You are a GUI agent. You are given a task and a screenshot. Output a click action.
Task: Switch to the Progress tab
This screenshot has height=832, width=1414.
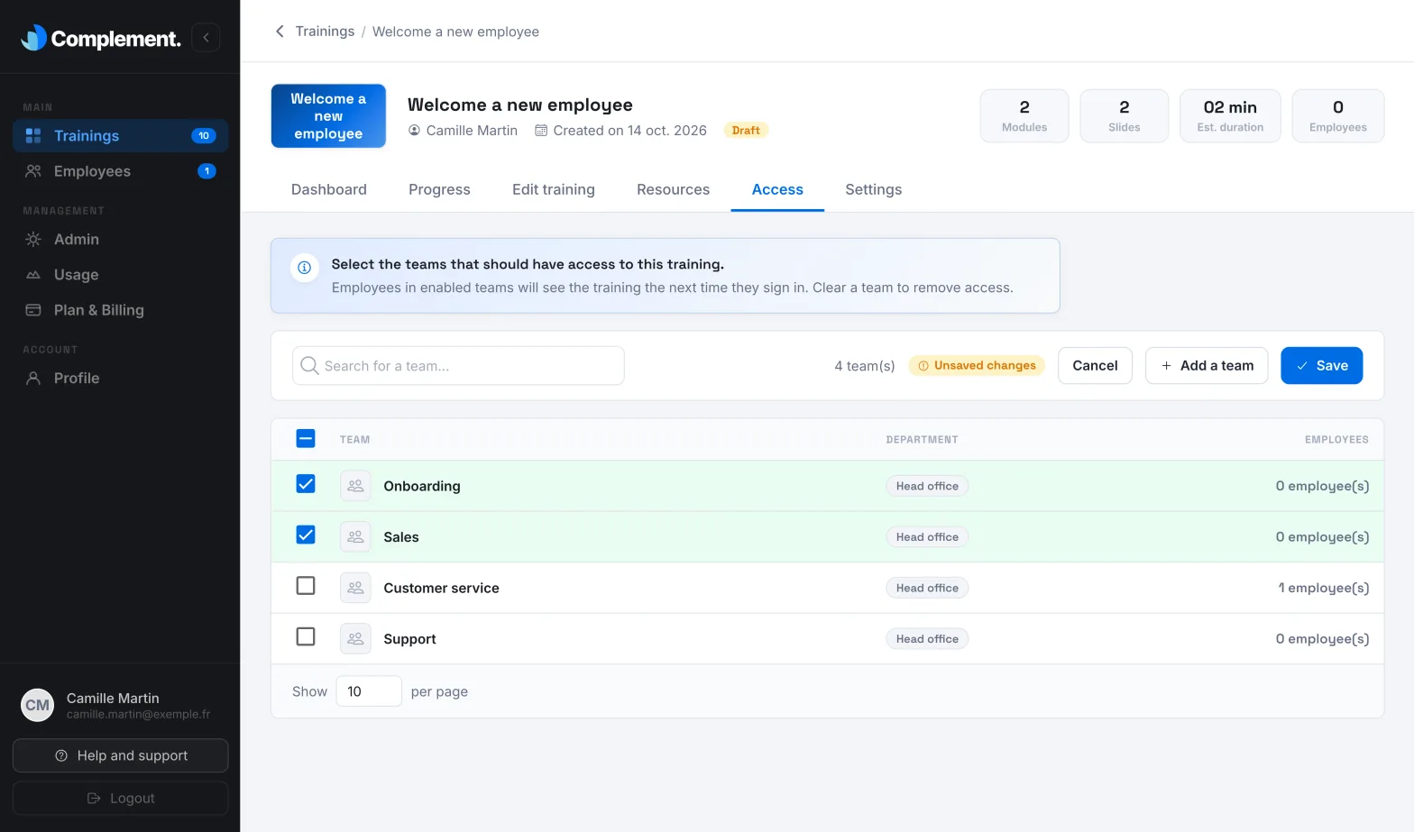coord(439,189)
